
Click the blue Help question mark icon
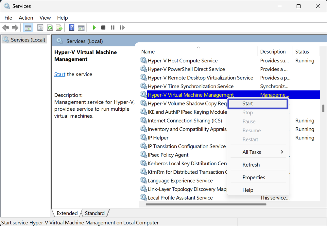tap(72, 28)
